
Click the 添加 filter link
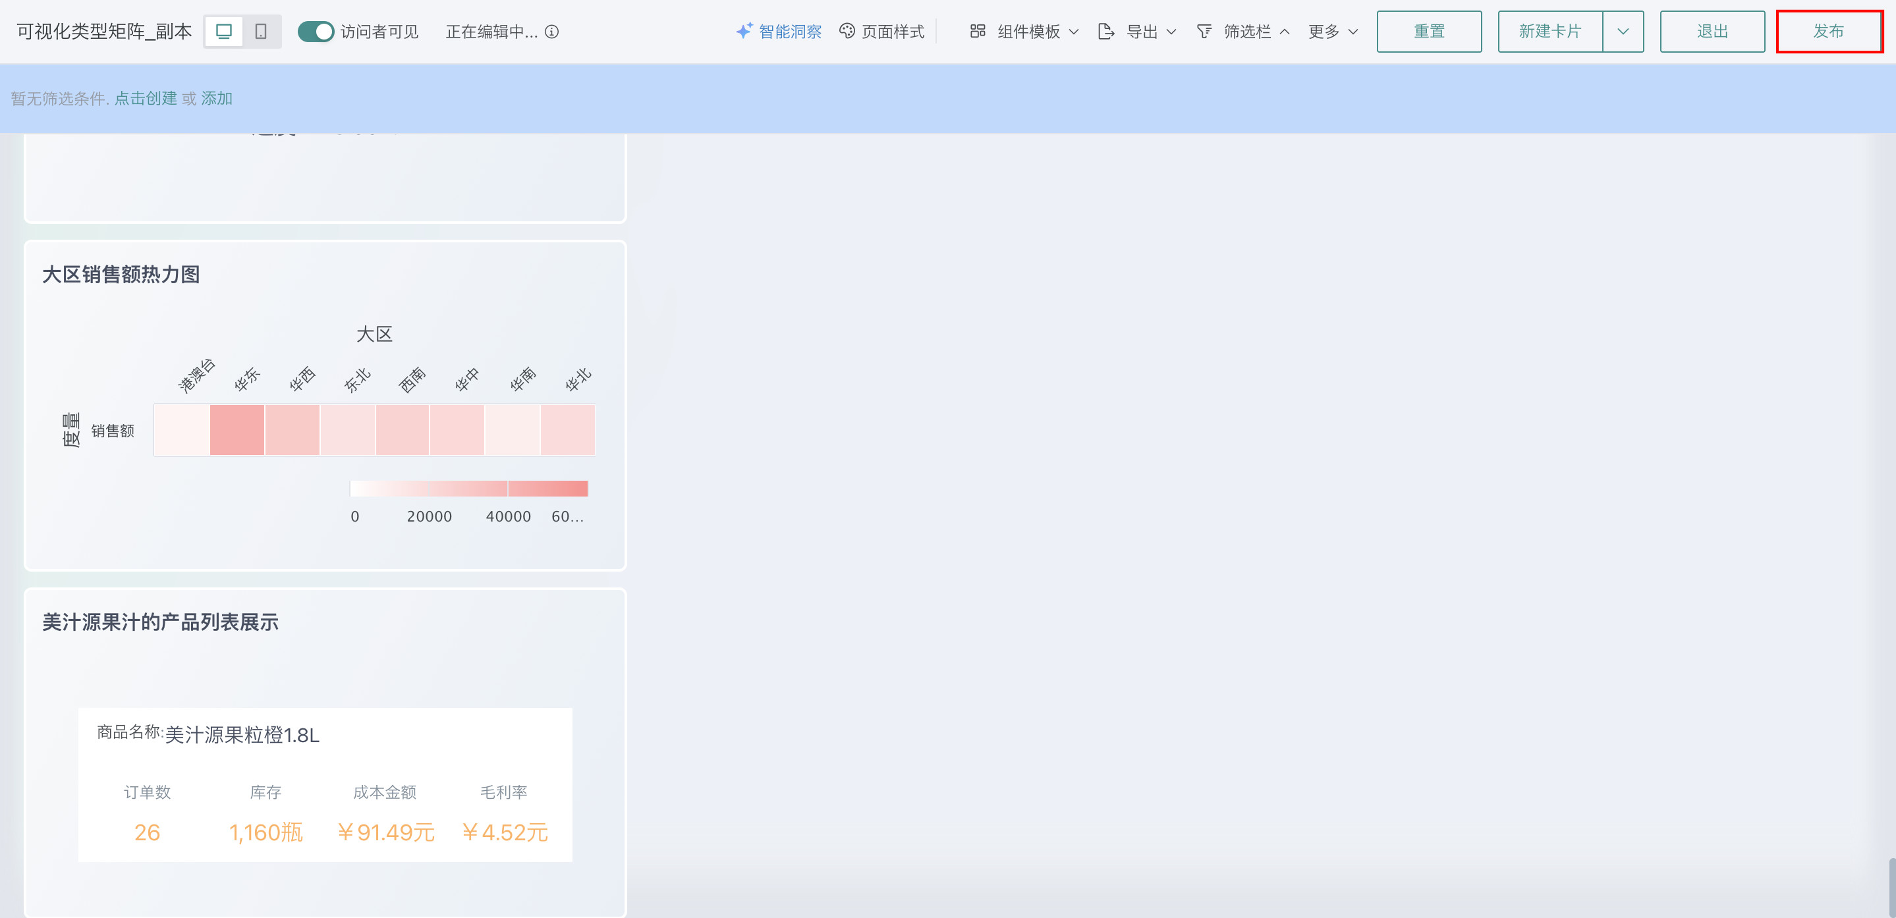217,99
